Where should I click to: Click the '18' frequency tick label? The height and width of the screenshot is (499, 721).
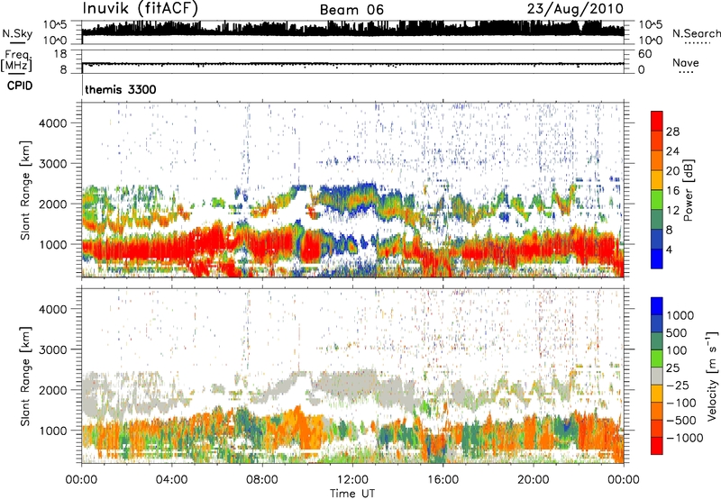coord(59,54)
